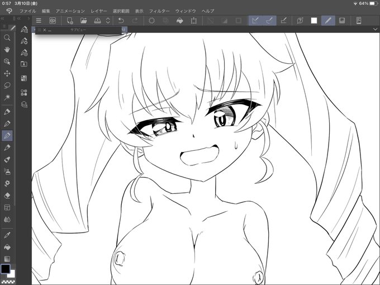Open the smartphone connection icon
The image size is (380, 285).
(359, 21)
